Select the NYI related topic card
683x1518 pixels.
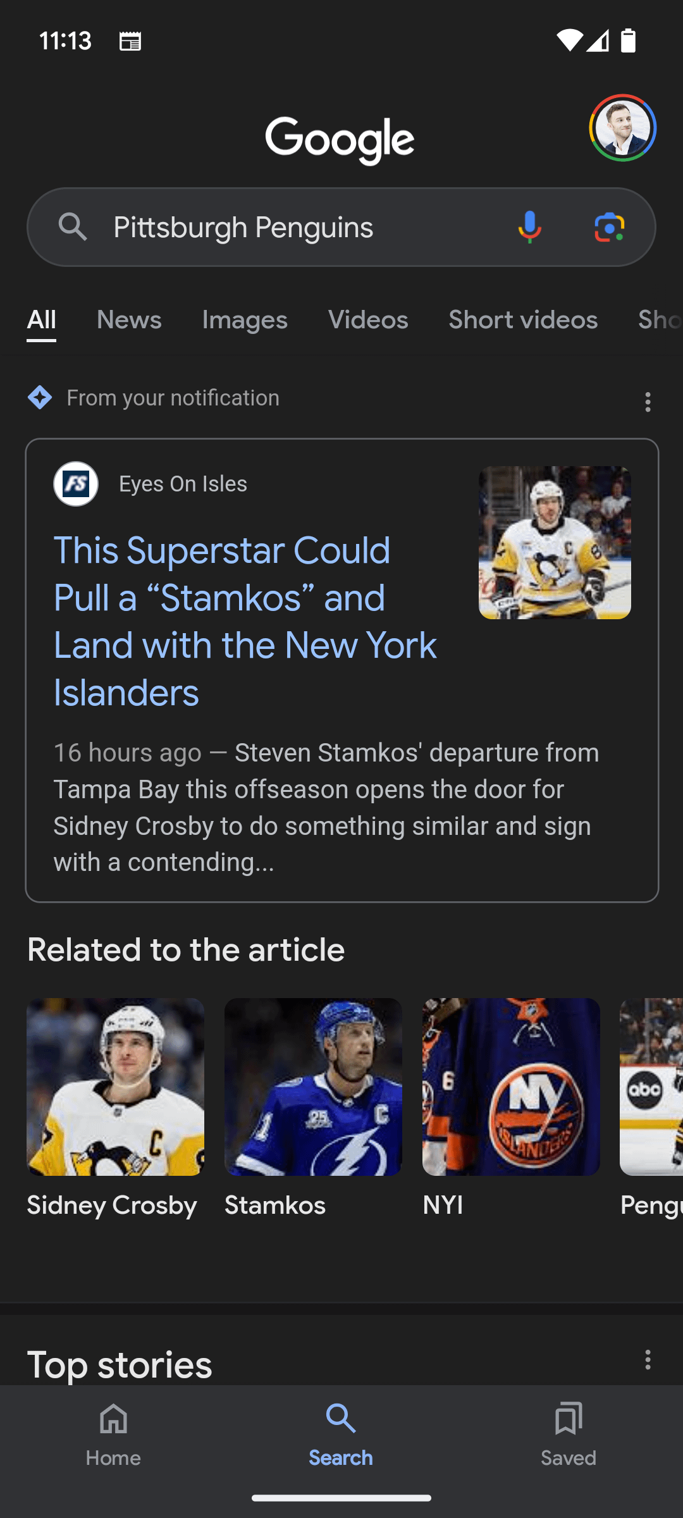511,1107
